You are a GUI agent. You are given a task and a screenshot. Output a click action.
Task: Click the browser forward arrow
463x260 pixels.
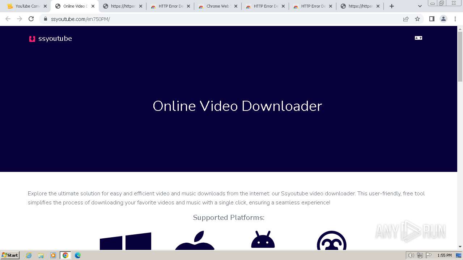20,19
